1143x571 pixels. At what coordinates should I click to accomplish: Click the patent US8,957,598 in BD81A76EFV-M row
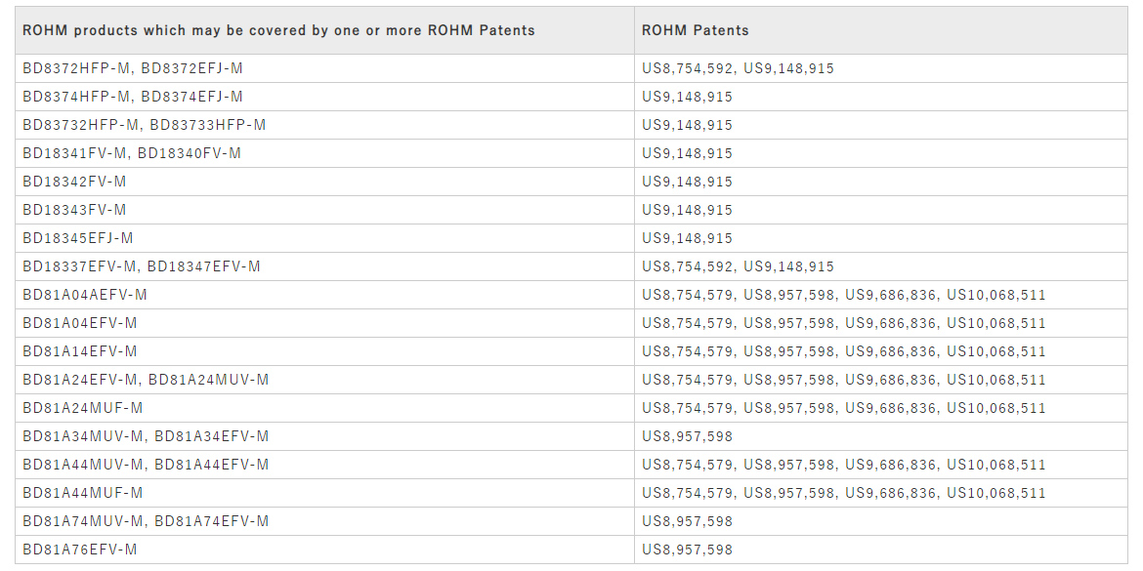[688, 550]
